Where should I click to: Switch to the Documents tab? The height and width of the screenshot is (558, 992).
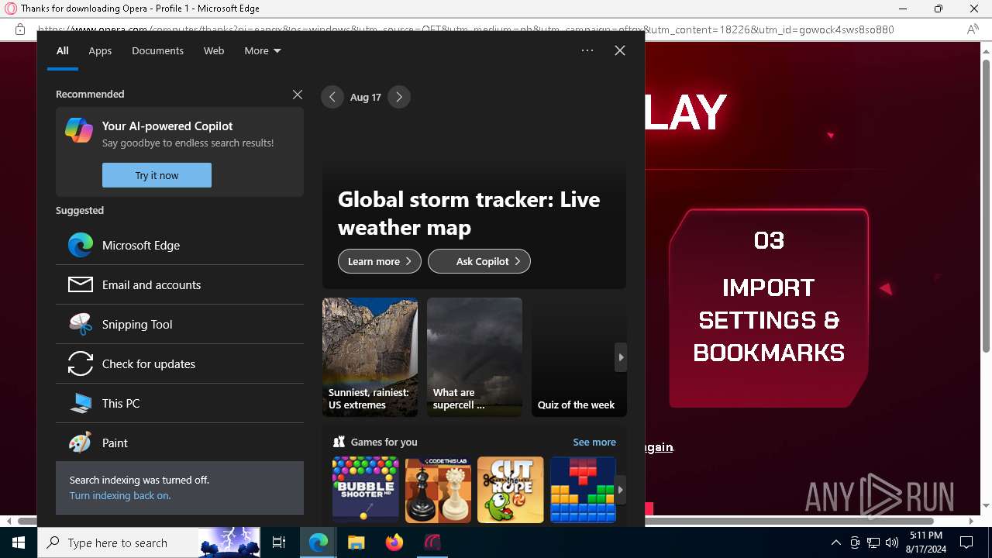click(x=157, y=50)
